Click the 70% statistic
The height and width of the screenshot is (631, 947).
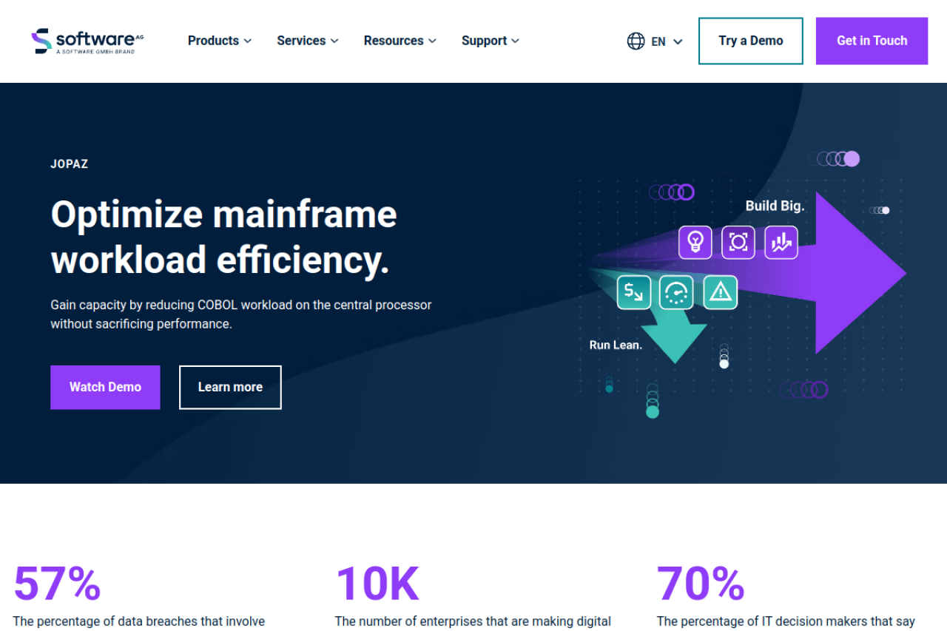[x=701, y=583]
